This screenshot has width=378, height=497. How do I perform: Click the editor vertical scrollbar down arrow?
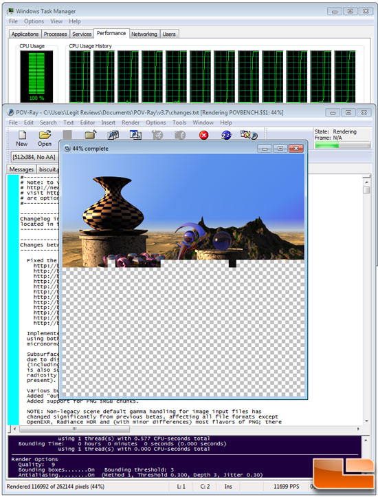366,421
